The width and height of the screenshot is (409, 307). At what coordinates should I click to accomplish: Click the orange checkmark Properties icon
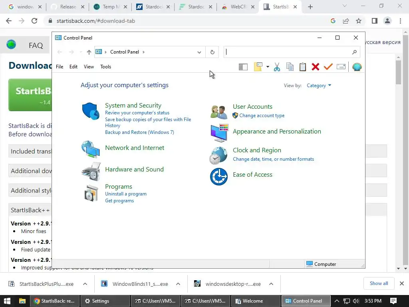(x=328, y=67)
